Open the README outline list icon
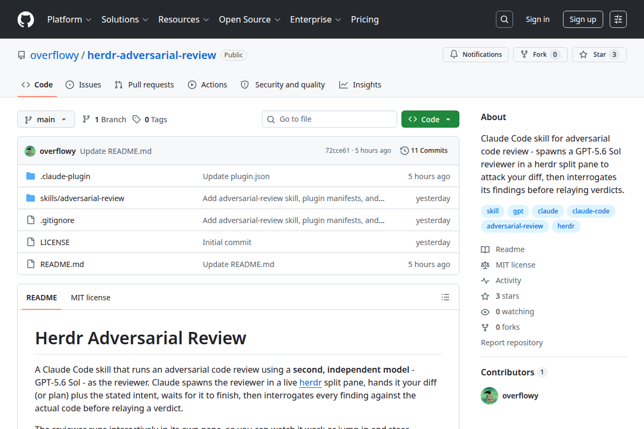The image size is (644, 429). coord(445,297)
